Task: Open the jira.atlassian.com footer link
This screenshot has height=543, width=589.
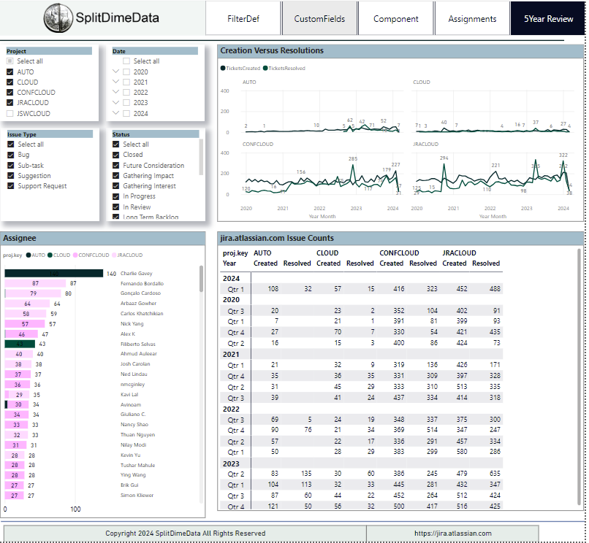Action: [452, 534]
